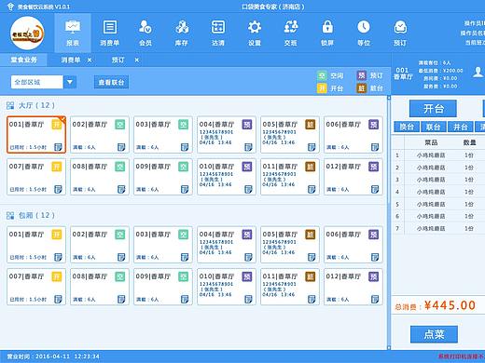Click the 数量 column header

click(x=469, y=142)
